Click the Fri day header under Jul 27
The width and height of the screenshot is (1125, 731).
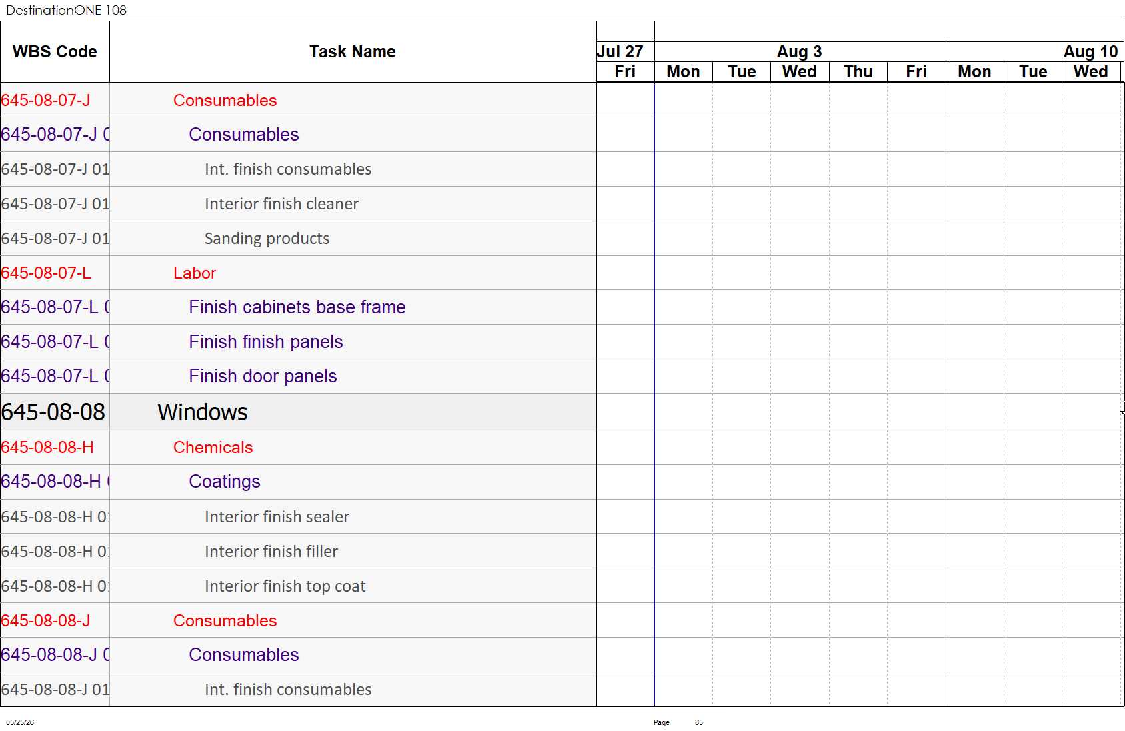pyautogui.click(x=625, y=72)
